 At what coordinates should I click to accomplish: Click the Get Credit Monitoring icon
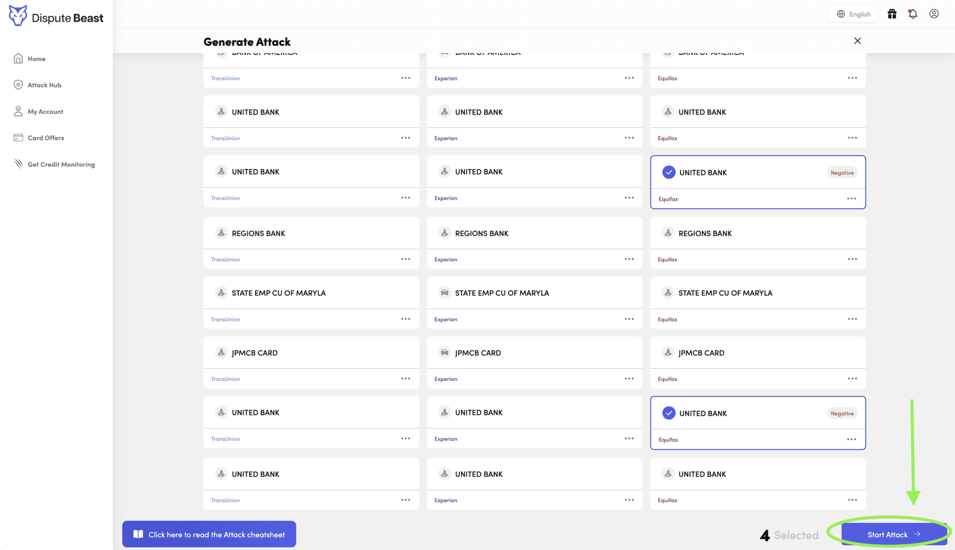tap(18, 164)
